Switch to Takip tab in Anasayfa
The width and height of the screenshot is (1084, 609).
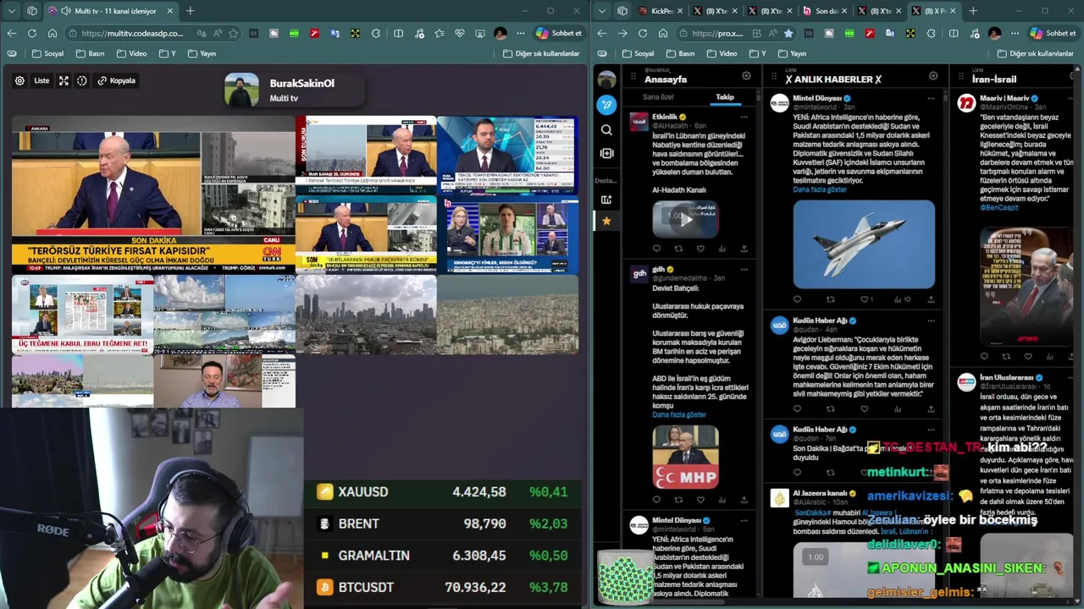pyautogui.click(x=725, y=96)
